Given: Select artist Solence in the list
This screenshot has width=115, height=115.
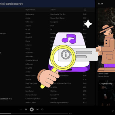Looking at the screenshot, I should point(28,45).
